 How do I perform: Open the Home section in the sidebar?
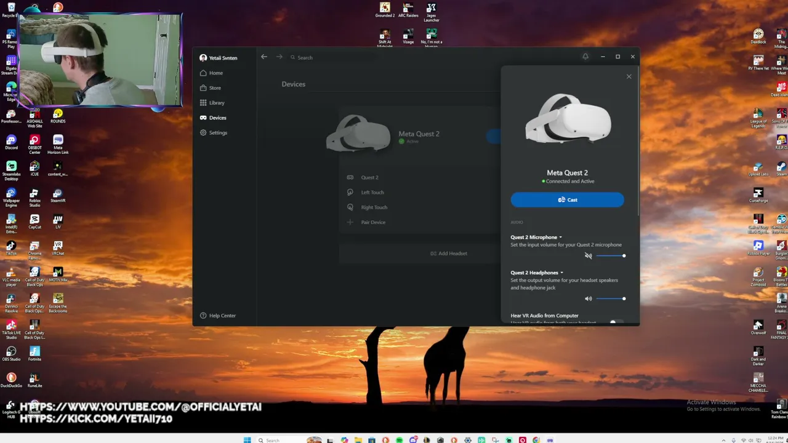point(211,73)
